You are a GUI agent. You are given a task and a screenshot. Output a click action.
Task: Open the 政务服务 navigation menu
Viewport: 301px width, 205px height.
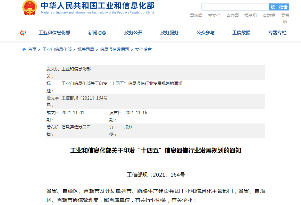click(x=169, y=33)
